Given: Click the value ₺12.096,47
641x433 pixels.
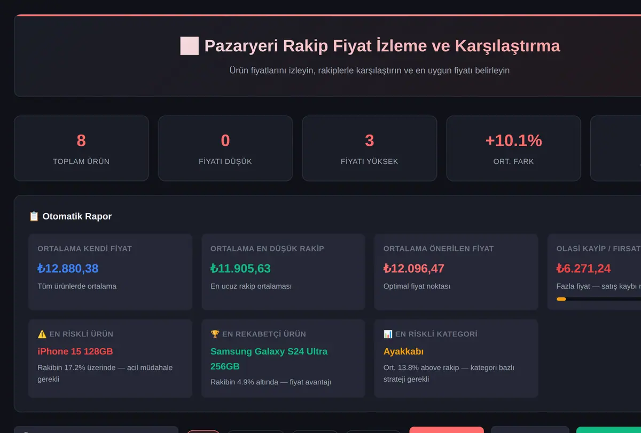Looking at the screenshot, I should pyautogui.click(x=414, y=269).
